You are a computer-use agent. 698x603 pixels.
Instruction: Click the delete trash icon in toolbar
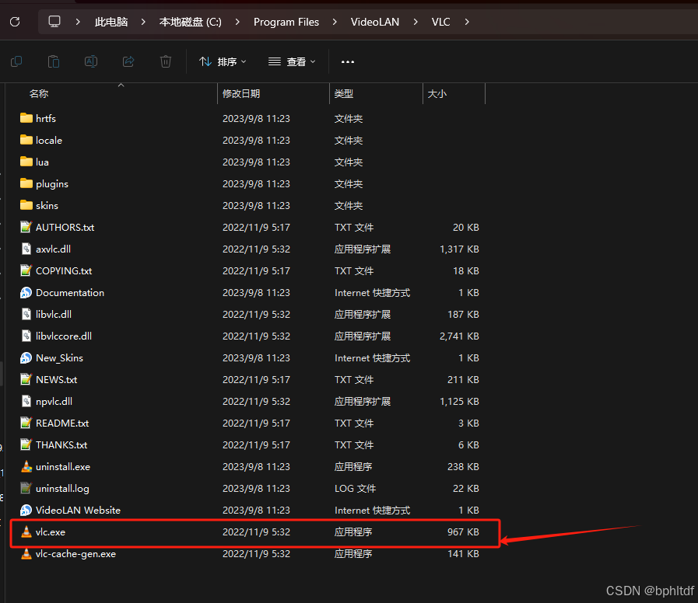point(166,61)
